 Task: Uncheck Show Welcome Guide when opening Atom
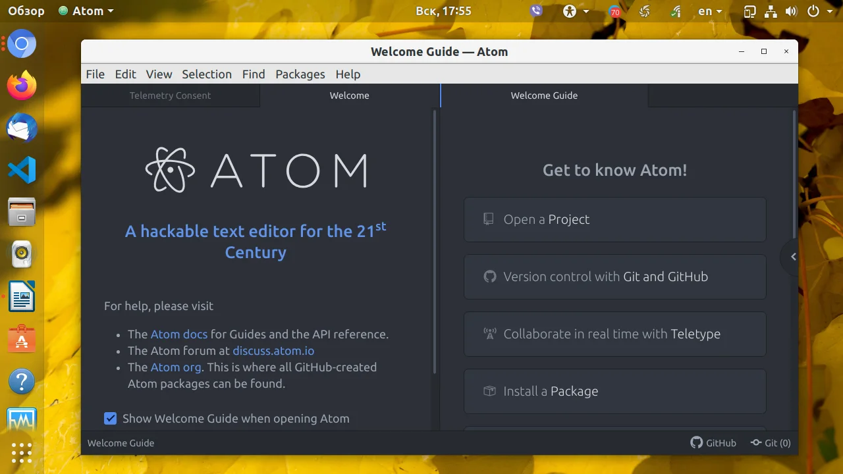(x=111, y=419)
